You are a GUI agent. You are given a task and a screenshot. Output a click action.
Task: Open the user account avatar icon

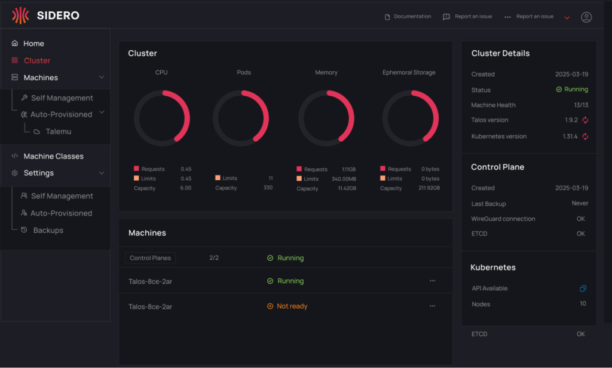point(586,17)
